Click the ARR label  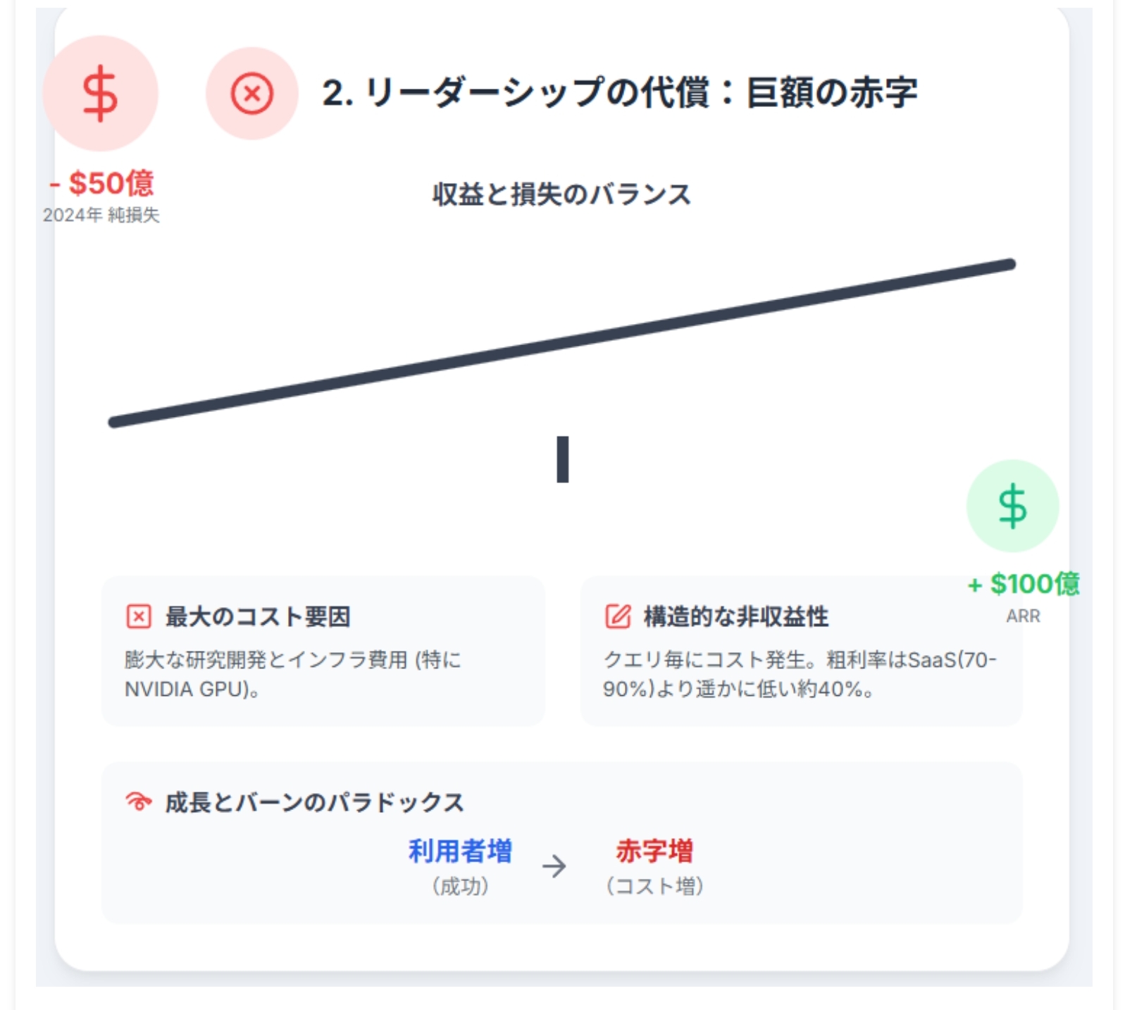pyautogui.click(x=1023, y=616)
